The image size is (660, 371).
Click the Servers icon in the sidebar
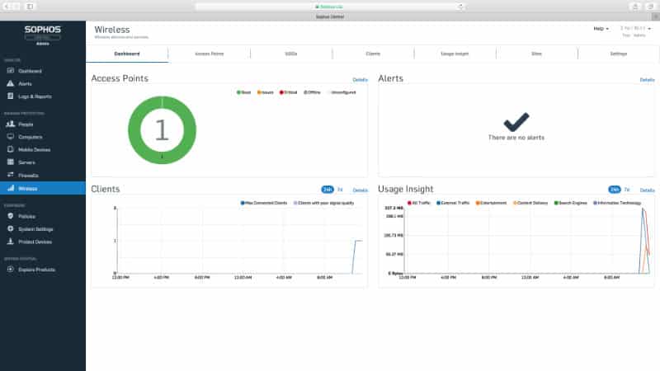[x=10, y=162]
